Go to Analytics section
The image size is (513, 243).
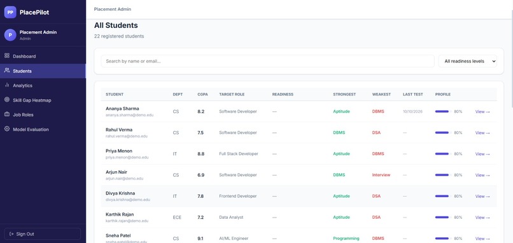pos(43,85)
